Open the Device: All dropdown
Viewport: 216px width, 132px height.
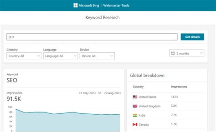(97, 56)
